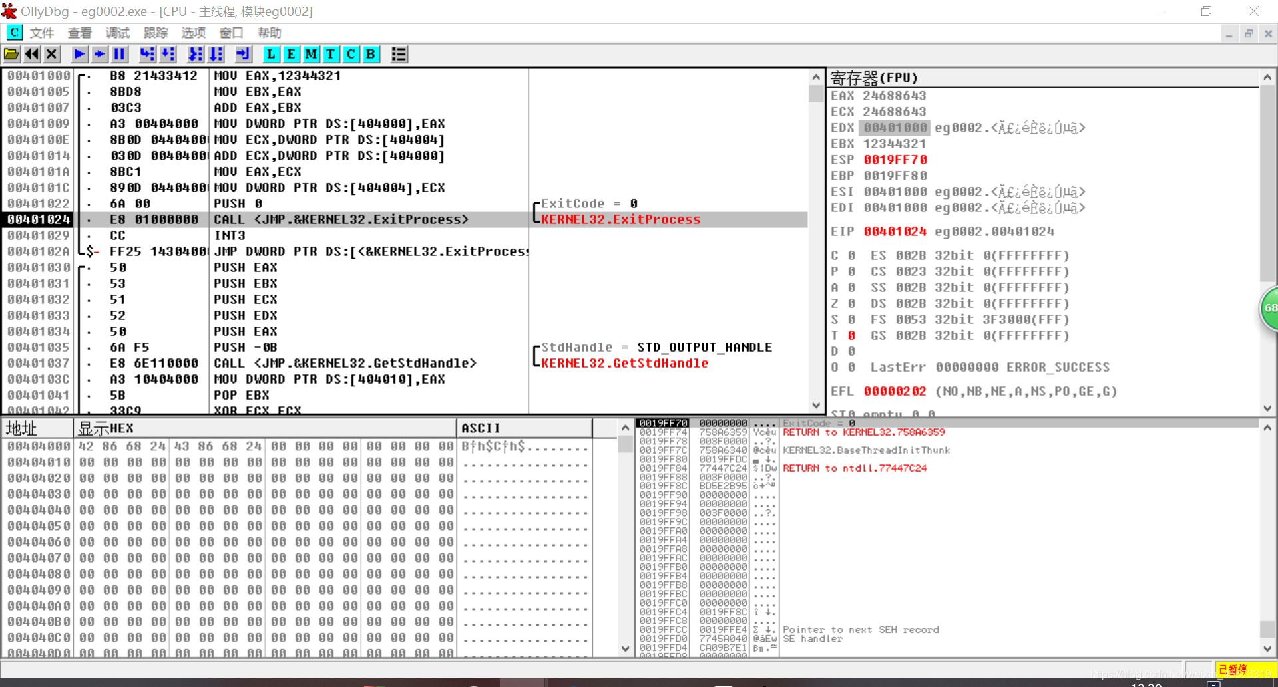Open Breakpoints window with B
The width and height of the screenshot is (1278, 687).
(x=371, y=55)
